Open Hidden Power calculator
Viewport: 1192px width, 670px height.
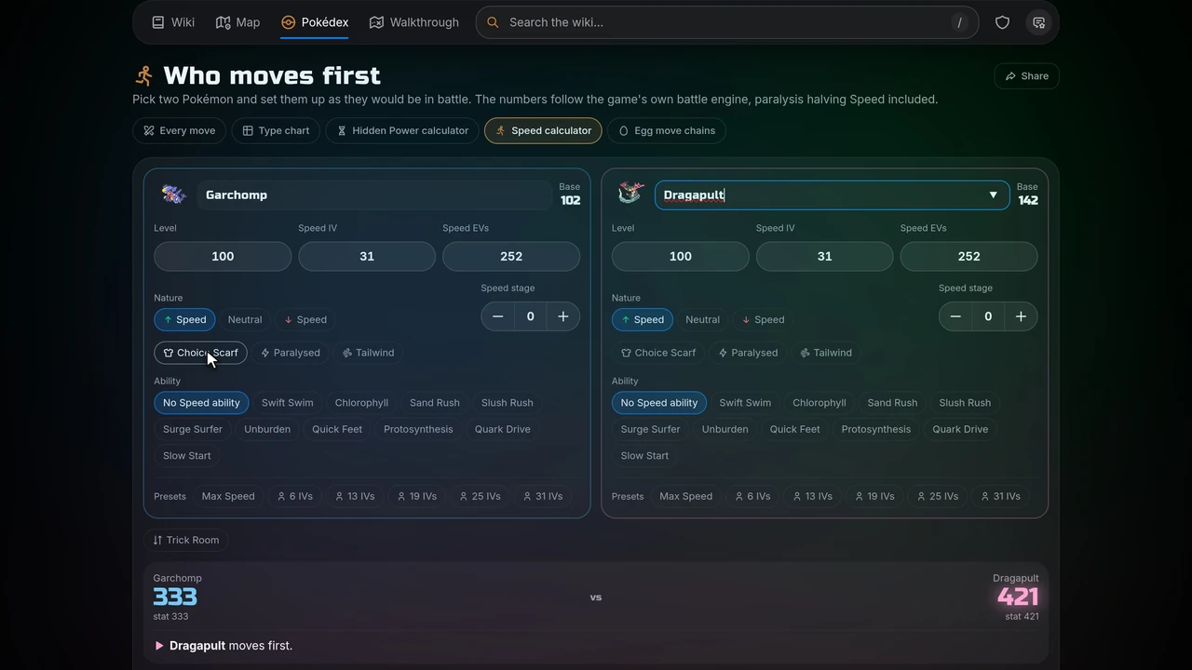pyautogui.click(x=402, y=130)
